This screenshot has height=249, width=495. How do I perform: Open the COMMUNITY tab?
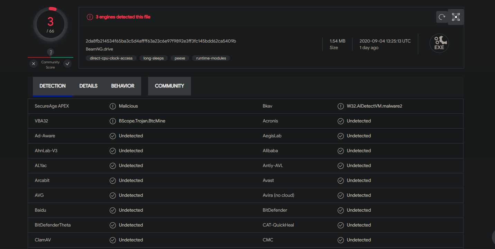coord(169,86)
